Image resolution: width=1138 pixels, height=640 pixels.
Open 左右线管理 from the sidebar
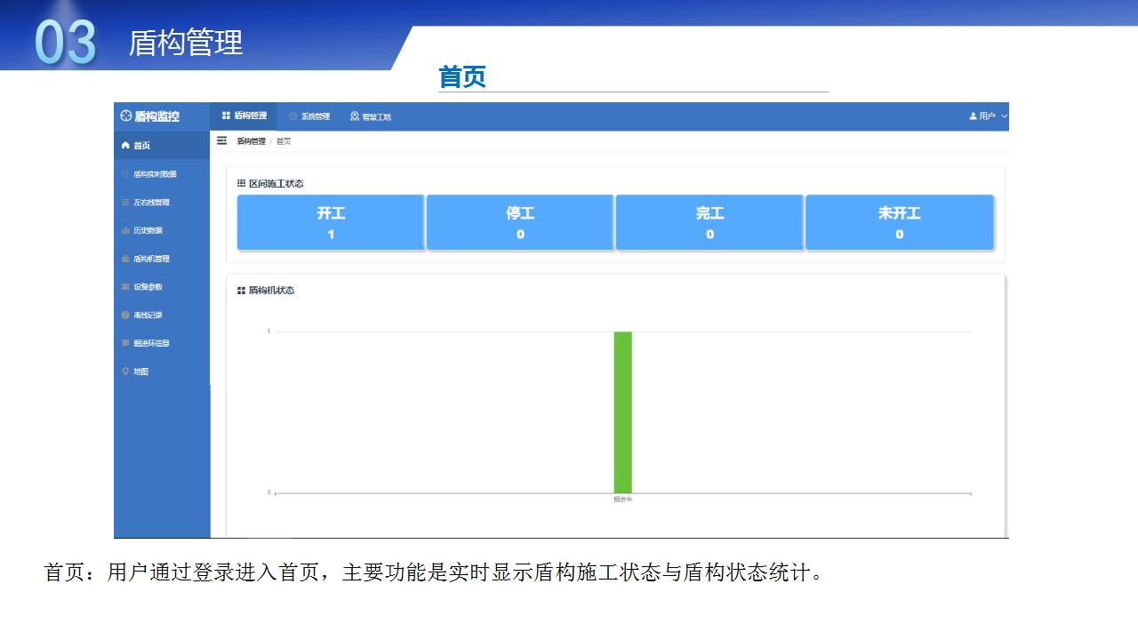click(x=151, y=203)
